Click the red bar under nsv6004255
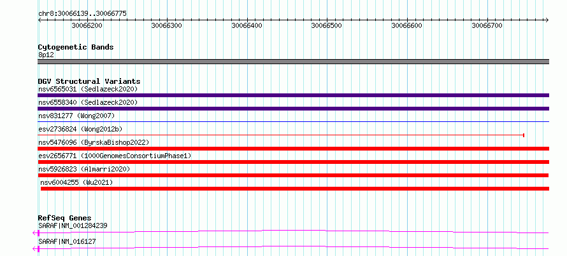Viewport: 567px width, 256px height. point(295,189)
